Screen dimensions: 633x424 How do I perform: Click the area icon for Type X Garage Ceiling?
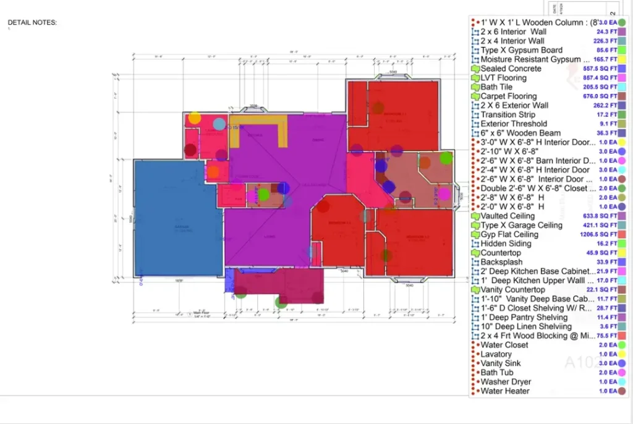coord(475,226)
